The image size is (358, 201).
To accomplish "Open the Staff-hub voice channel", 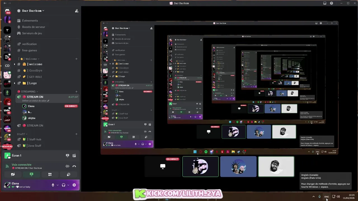I will click(48, 139).
